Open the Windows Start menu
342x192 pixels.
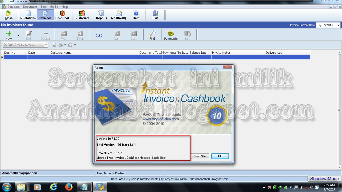7,187
